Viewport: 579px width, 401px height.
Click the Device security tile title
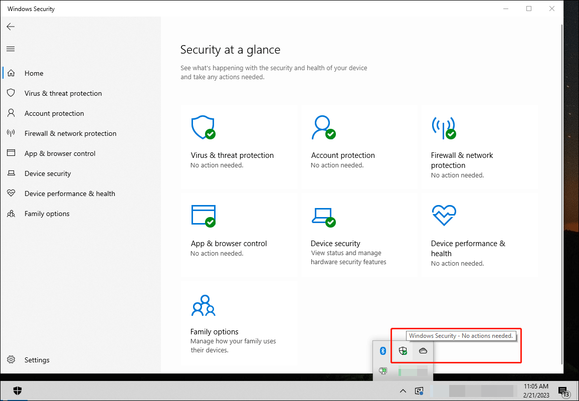335,243
